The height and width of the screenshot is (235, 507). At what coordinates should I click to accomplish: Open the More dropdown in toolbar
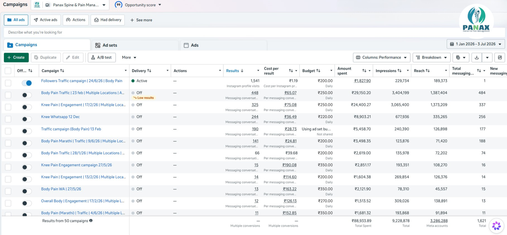pyautogui.click(x=129, y=57)
